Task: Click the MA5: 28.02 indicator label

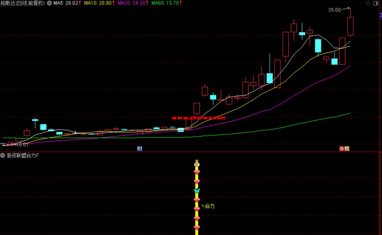Action: tap(65, 3)
